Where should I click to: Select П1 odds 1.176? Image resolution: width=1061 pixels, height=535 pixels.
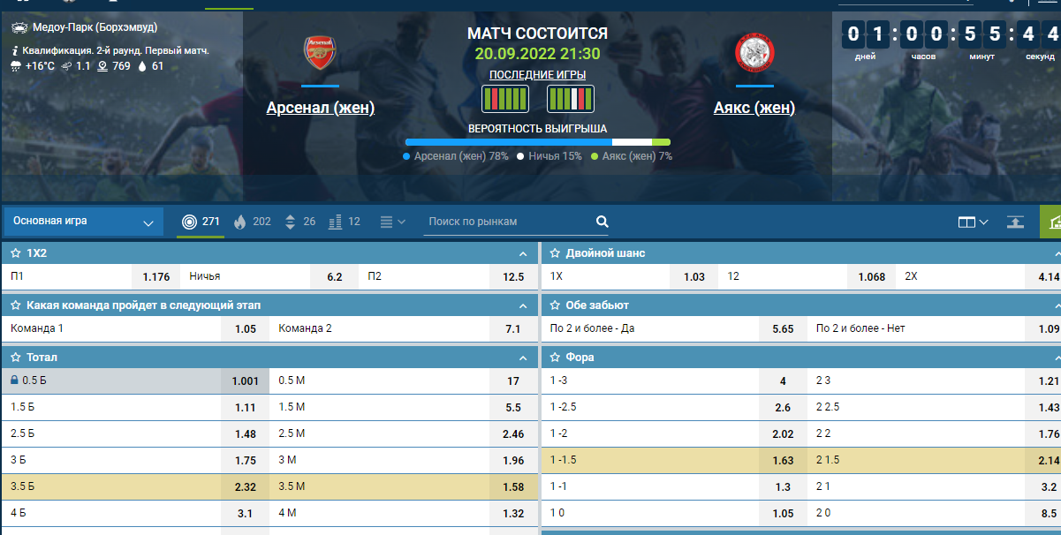tap(155, 276)
